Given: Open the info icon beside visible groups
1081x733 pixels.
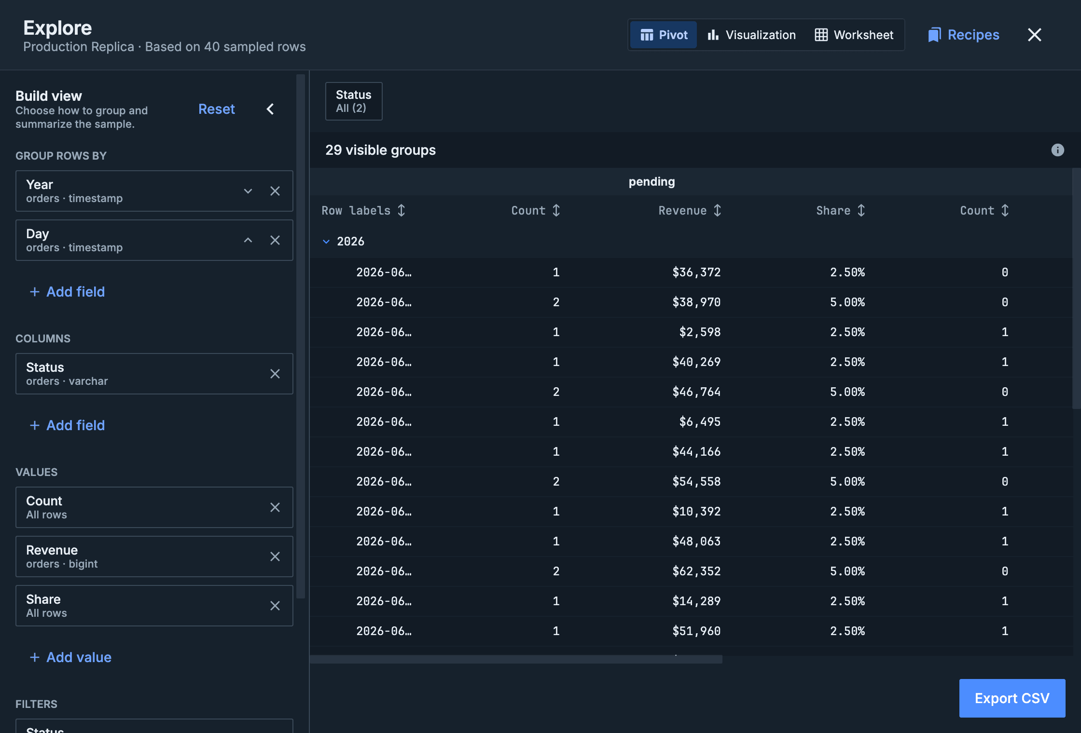Looking at the screenshot, I should coord(1057,150).
